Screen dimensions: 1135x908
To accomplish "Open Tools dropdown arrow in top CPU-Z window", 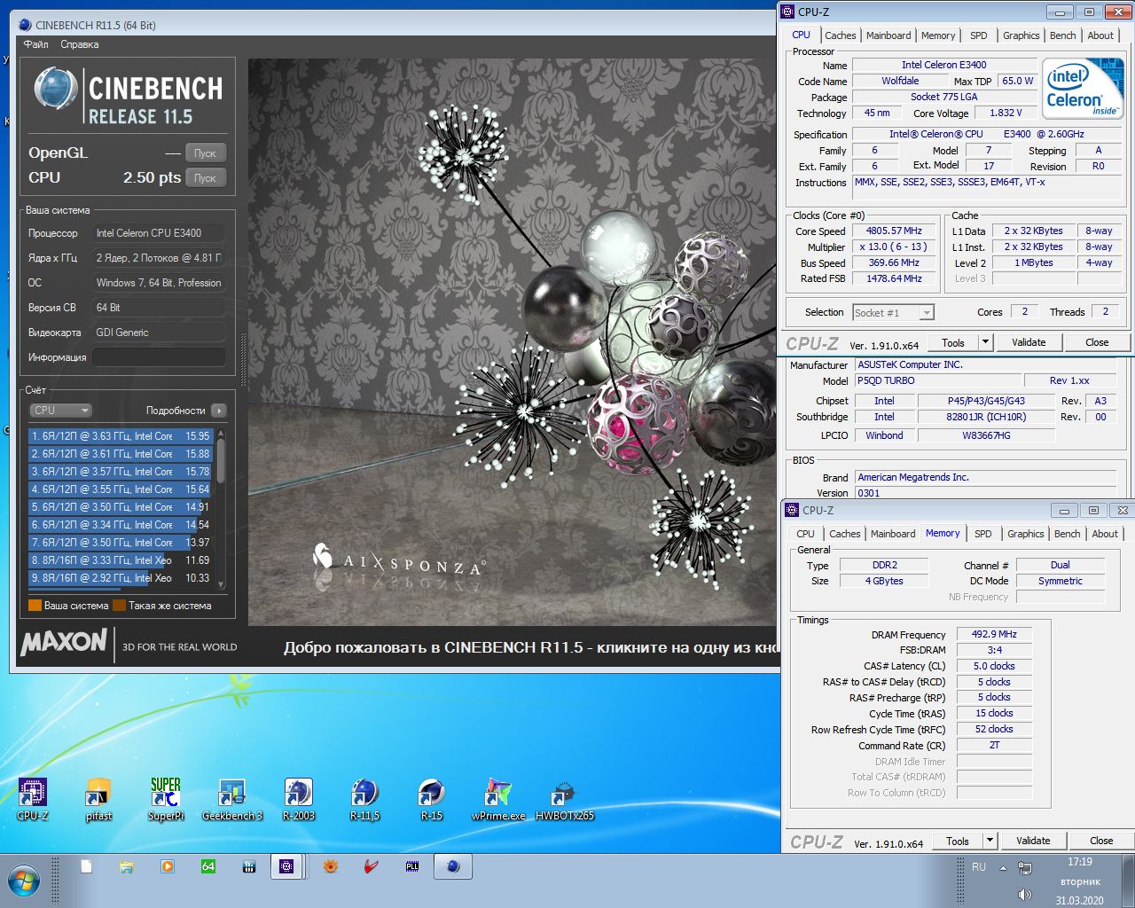I will point(985,342).
